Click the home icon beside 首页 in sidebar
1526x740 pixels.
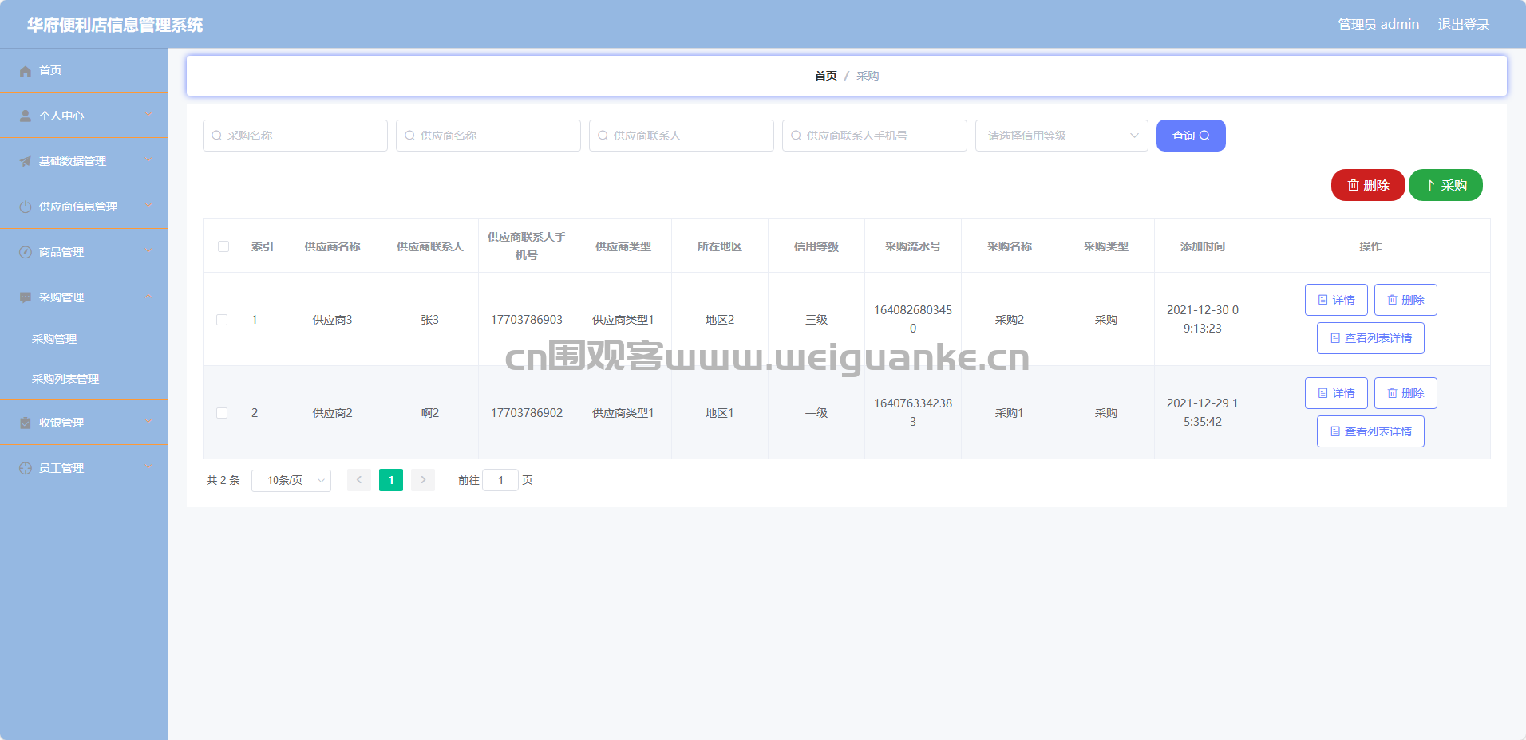[x=26, y=71]
